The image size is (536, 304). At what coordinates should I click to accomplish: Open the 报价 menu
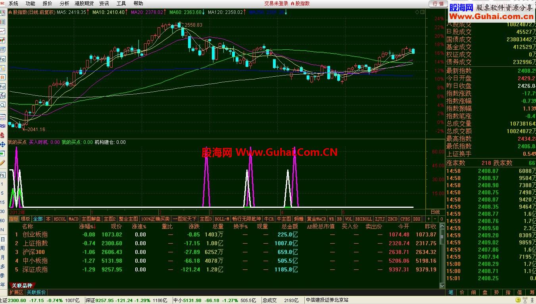click(47, 3)
